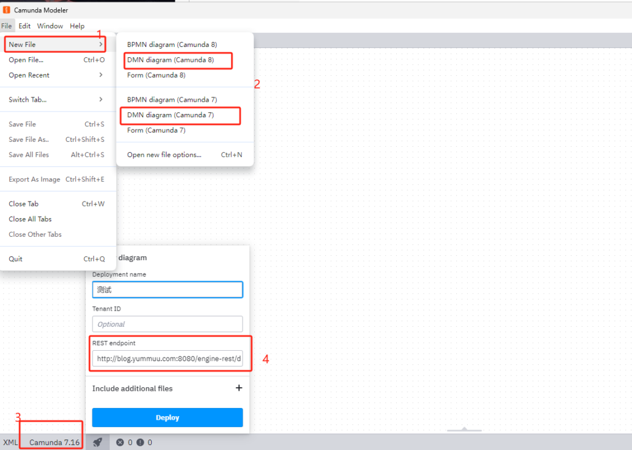Click the Camunda 7.16 engine version

pos(54,442)
